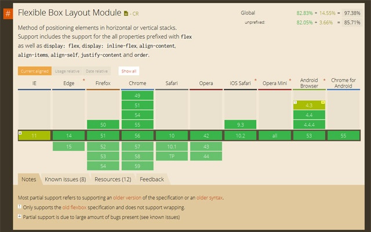The width and height of the screenshot is (371, 232).
Task: Select the Safari 10.1 support cell
Action: (x=172, y=147)
